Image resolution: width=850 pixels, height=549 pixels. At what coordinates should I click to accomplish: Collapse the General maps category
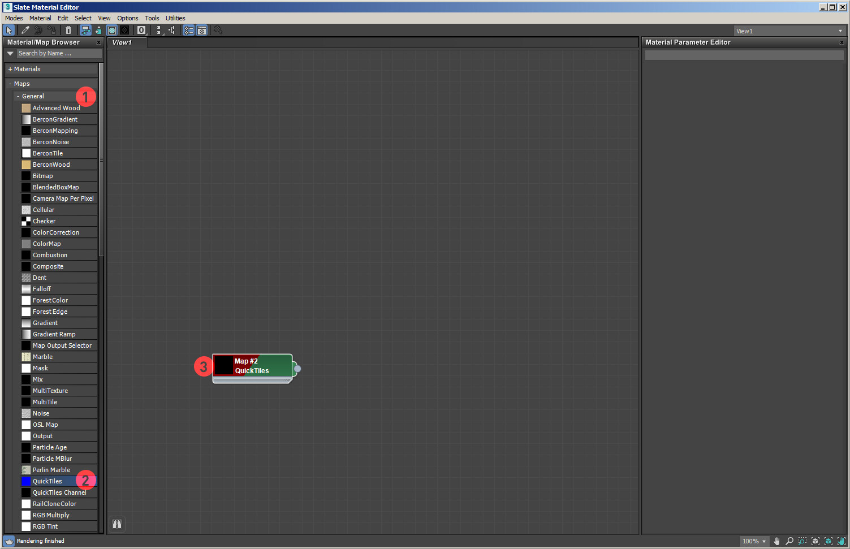(x=18, y=96)
